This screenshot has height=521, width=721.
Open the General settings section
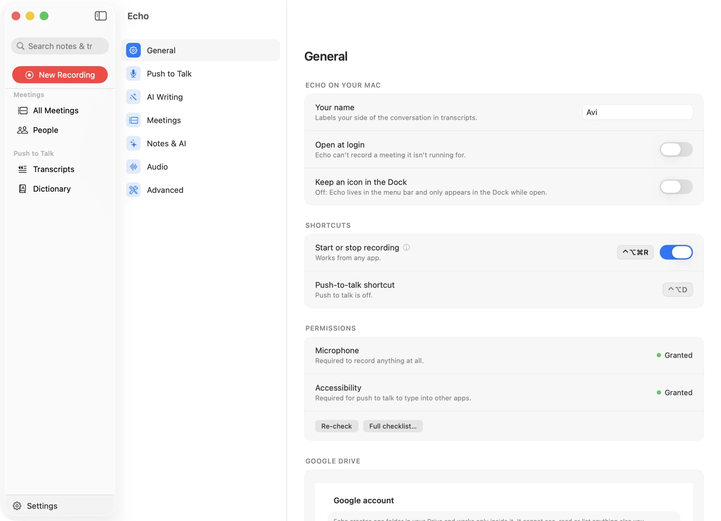(201, 50)
